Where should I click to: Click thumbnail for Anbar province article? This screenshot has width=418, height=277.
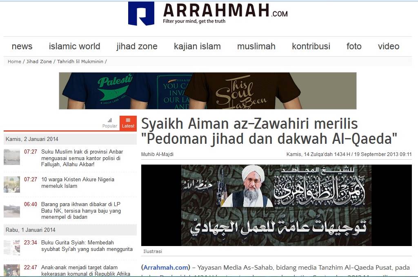[x=12, y=157]
